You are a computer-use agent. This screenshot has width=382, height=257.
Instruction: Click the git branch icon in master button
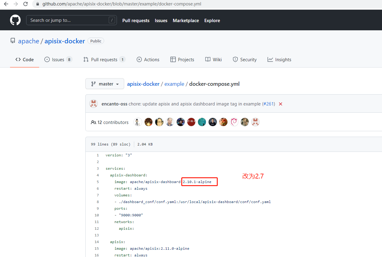point(94,84)
